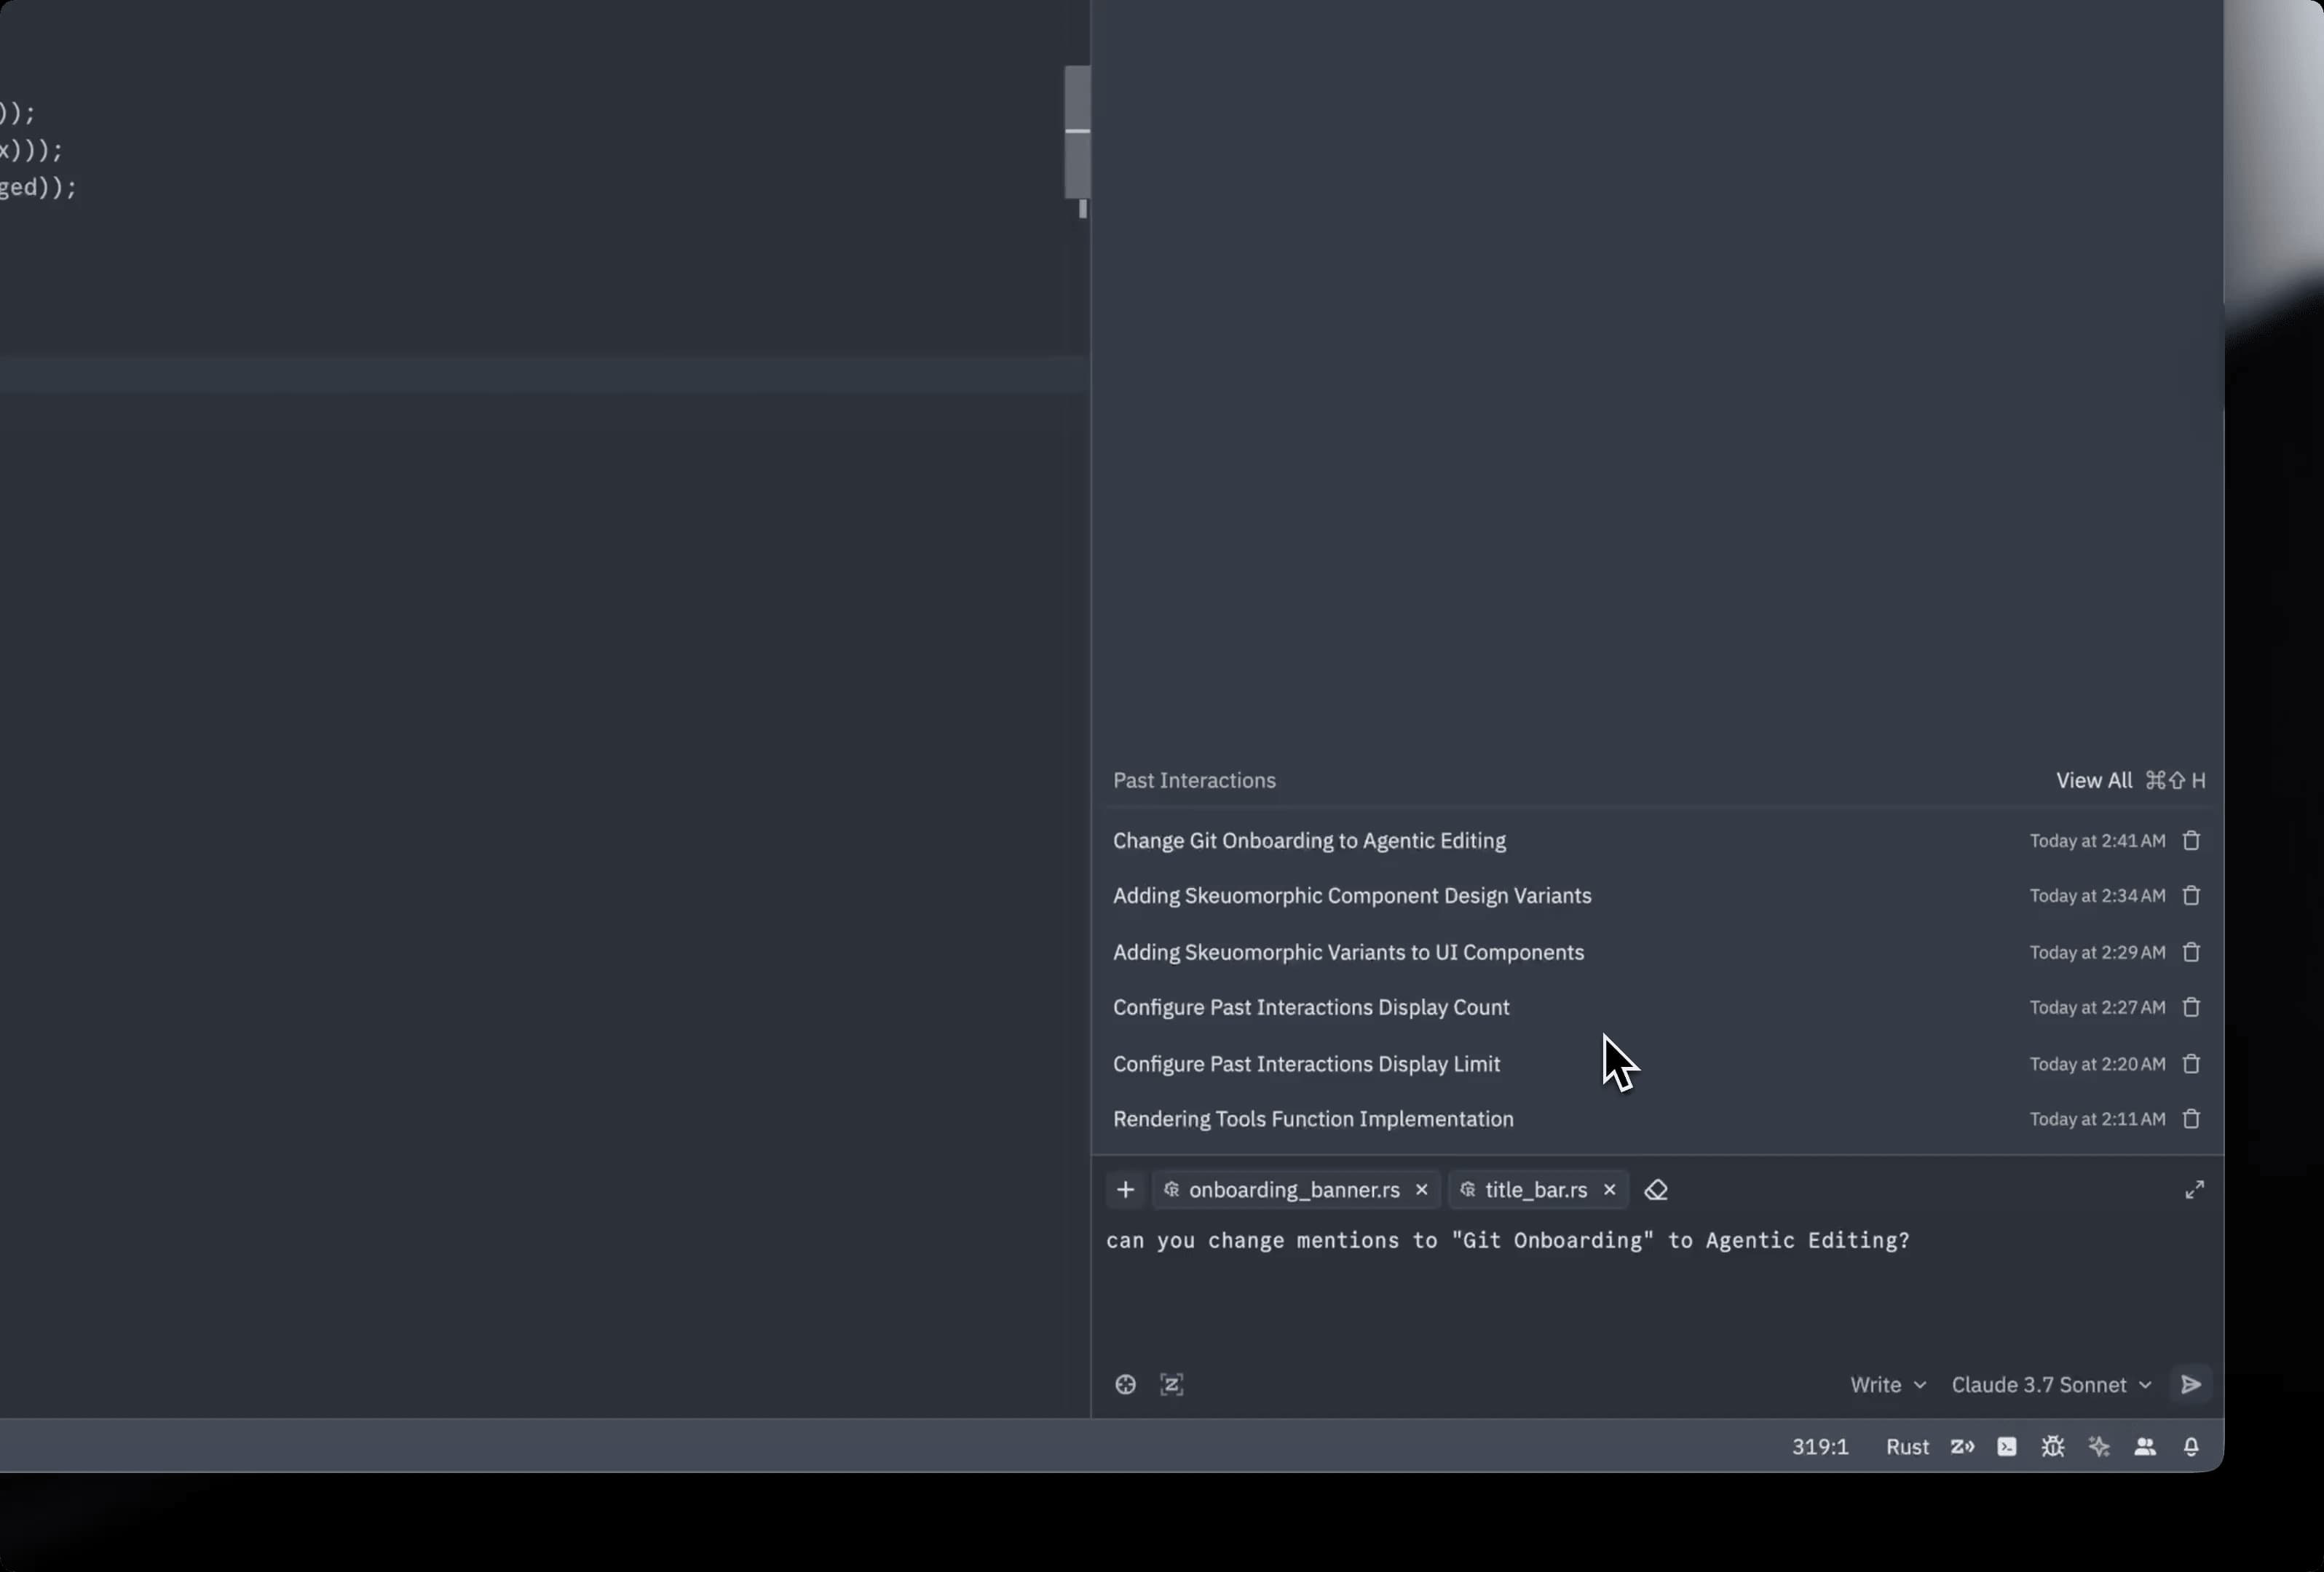Image resolution: width=2324 pixels, height=1572 pixels.
Task: Open Adding Skeuomorphic Component Design Variants thread
Action: 1351,895
